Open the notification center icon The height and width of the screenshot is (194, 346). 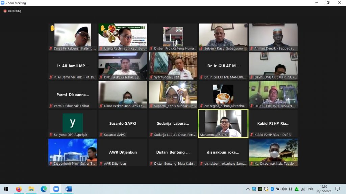point(338,189)
